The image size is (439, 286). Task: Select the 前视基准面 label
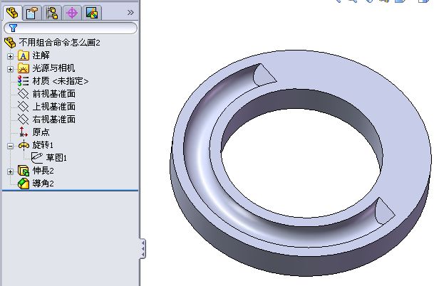53,94
